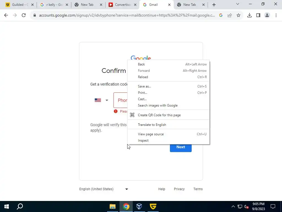The height and width of the screenshot is (212, 282).
Task: Open File Explorer from the taskbar
Action: tap(113, 206)
